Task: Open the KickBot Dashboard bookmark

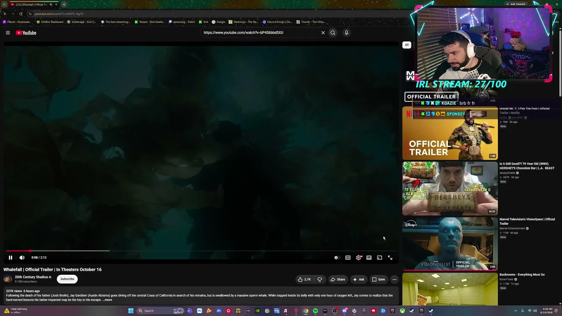Action: (50, 22)
